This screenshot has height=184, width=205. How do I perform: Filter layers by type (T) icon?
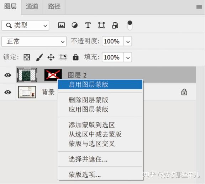(x=88, y=25)
